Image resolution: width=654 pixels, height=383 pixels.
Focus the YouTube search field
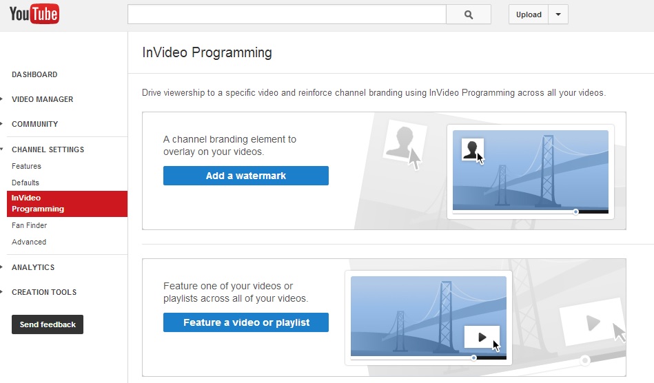pyautogui.click(x=287, y=14)
